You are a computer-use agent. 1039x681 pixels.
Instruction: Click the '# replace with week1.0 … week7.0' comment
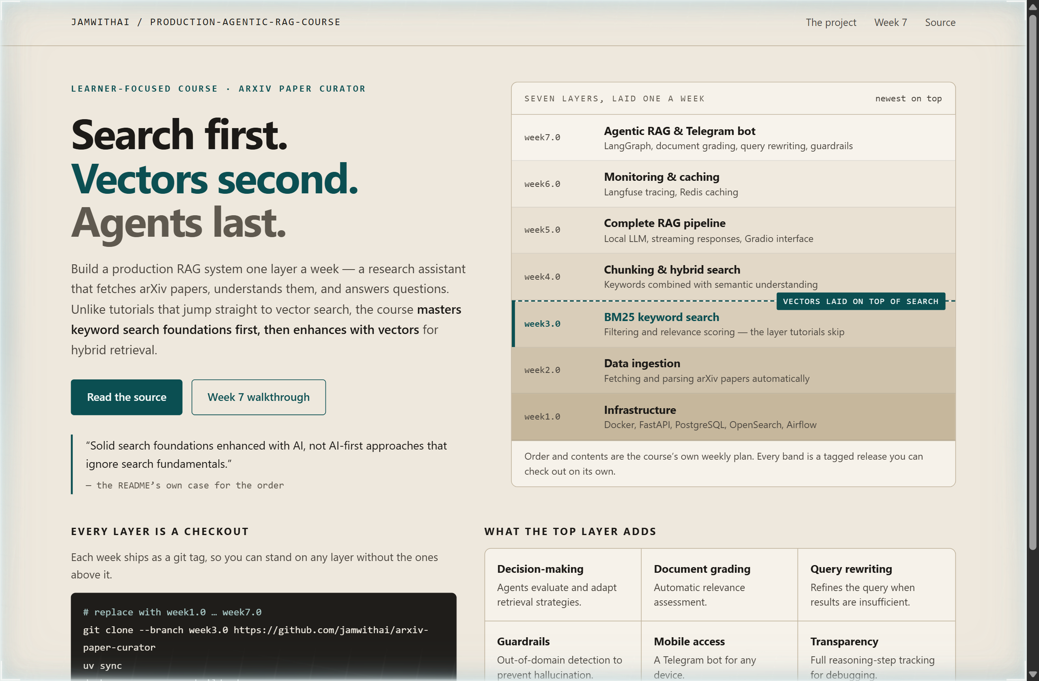point(172,612)
